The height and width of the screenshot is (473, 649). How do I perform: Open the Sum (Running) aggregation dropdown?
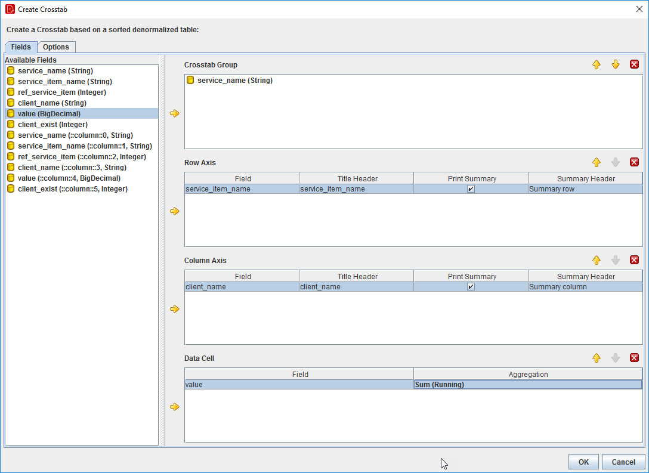coord(528,384)
